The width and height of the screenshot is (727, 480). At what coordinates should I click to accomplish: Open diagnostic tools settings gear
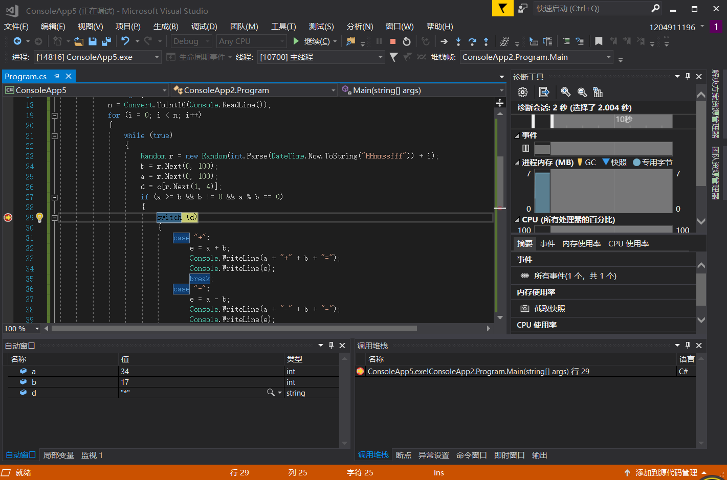point(522,92)
